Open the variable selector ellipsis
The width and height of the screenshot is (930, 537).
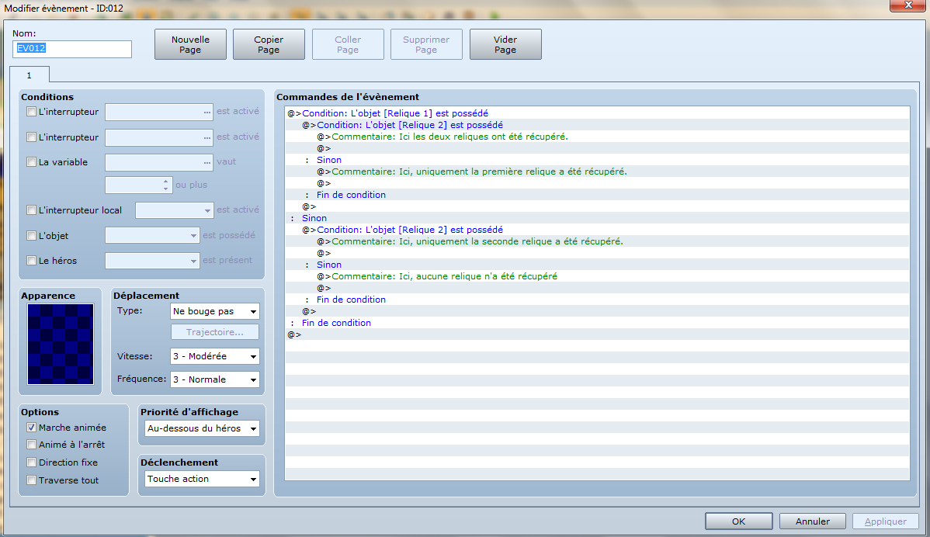point(206,162)
